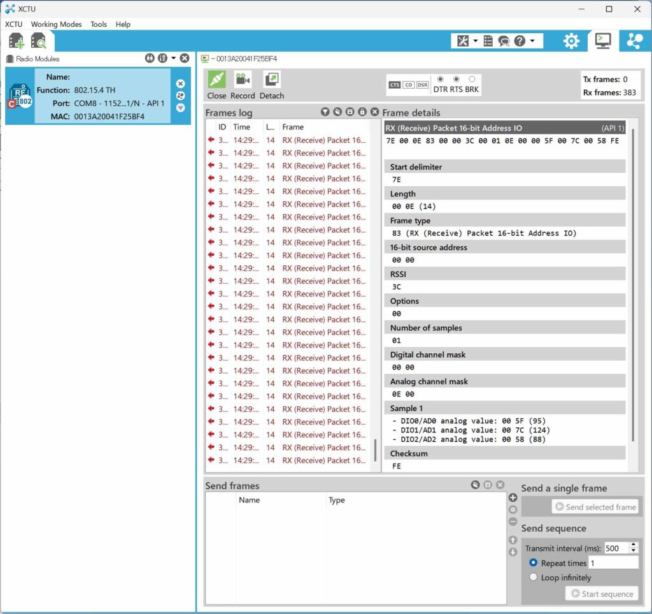Click the CD line indicator
This screenshot has width=652, height=614.
(x=408, y=85)
